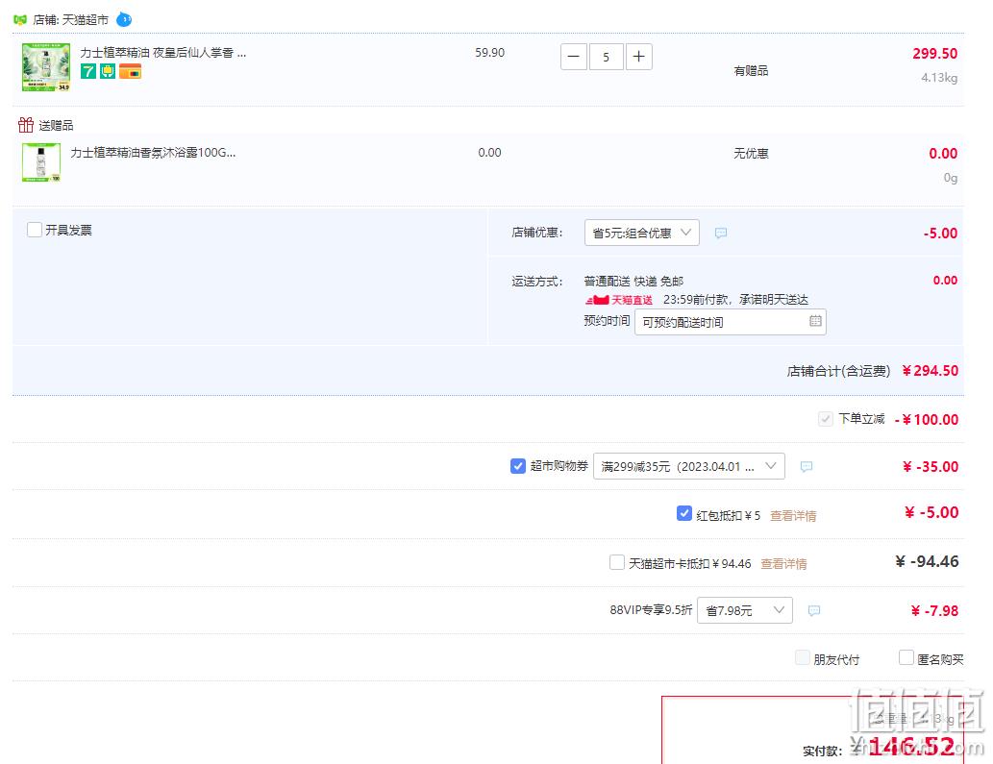
Task: Open the comment bubble icon next to 88VIP discount
Action: tap(814, 611)
